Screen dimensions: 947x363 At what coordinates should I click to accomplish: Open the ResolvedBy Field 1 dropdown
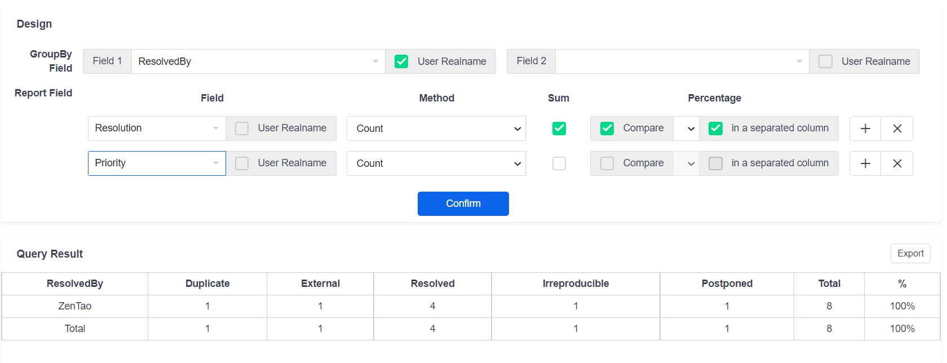pyautogui.click(x=258, y=61)
